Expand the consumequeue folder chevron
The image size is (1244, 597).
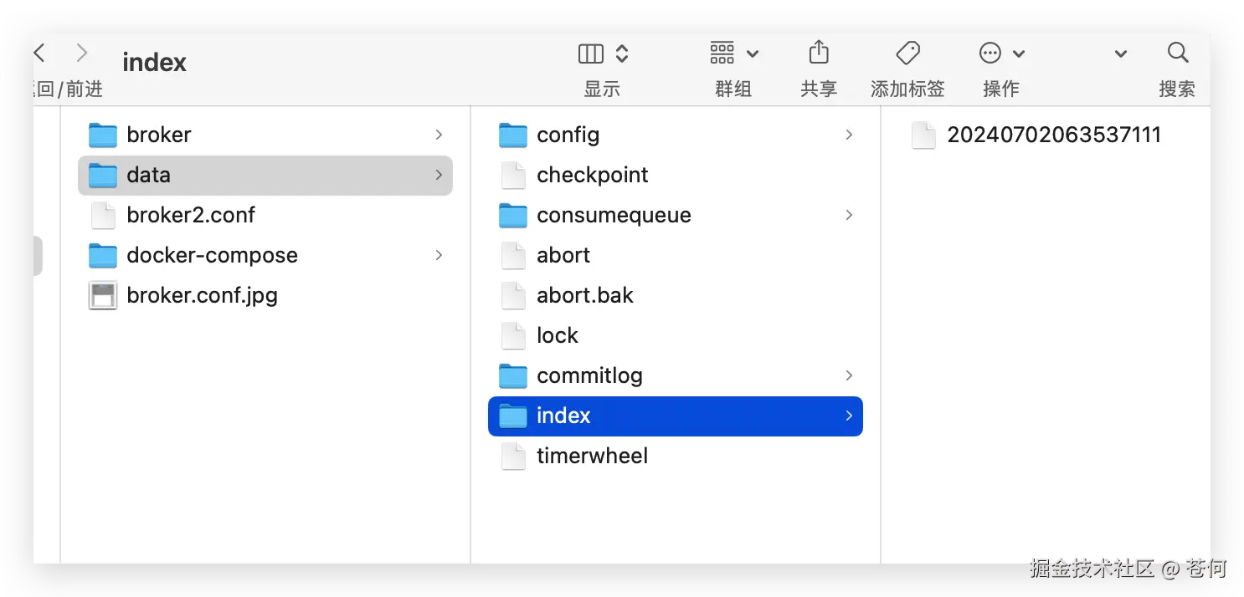point(849,215)
